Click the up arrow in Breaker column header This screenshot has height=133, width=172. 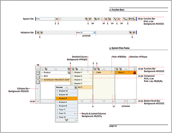[82, 69]
